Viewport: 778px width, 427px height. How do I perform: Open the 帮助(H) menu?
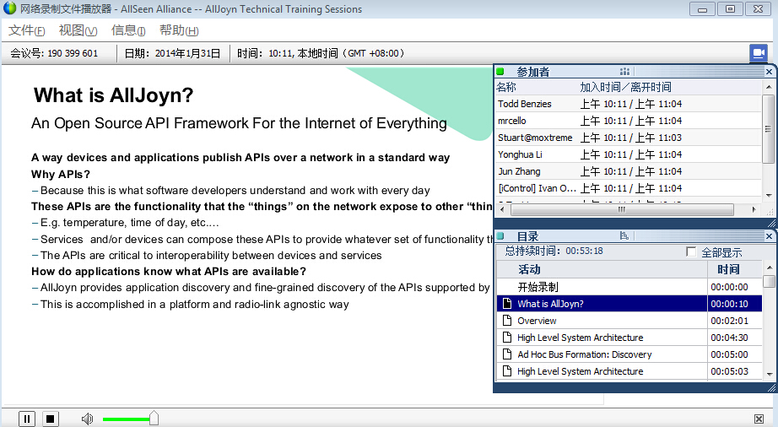click(x=179, y=30)
